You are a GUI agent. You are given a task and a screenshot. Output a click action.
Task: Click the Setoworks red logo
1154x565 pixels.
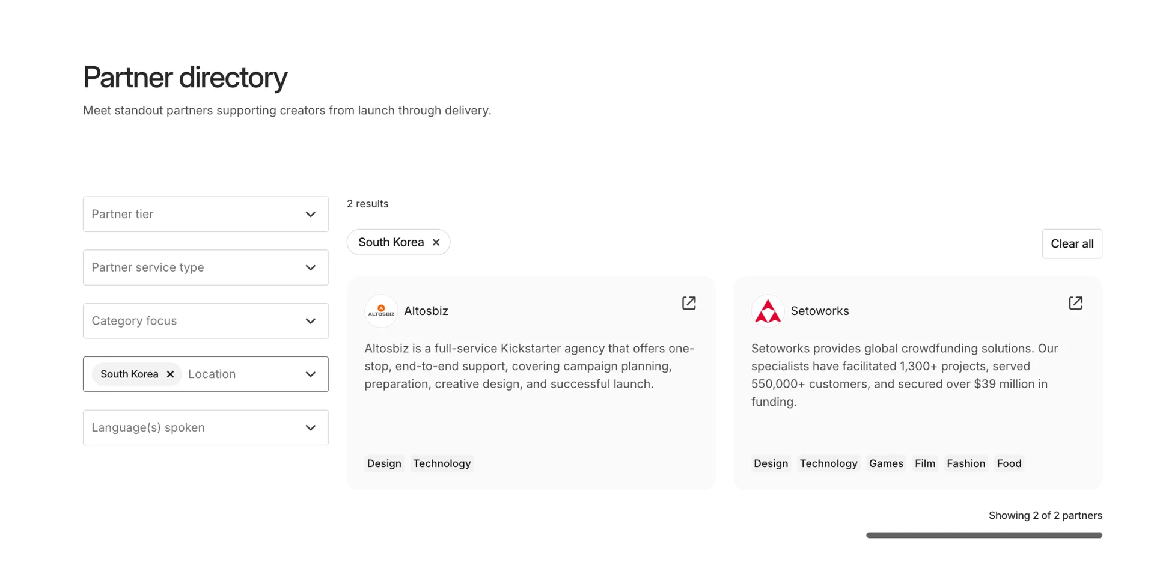pos(768,311)
